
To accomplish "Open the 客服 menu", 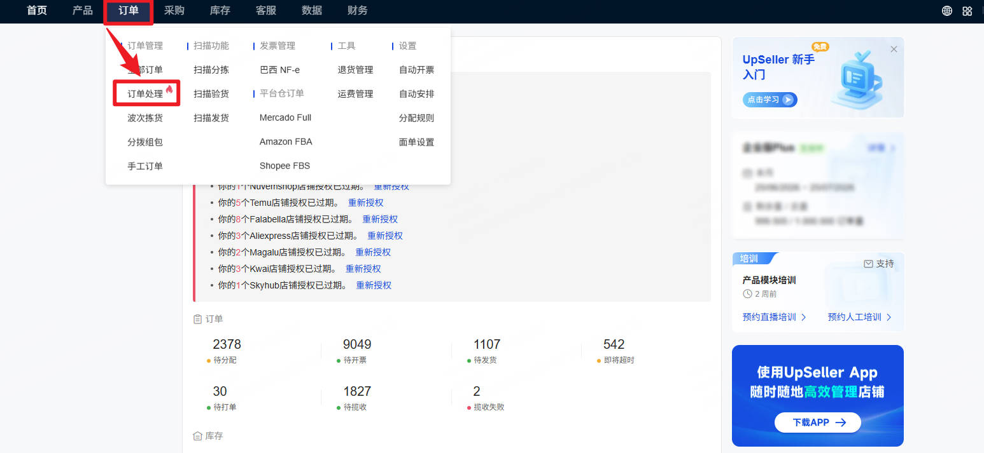I will coord(266,11).
